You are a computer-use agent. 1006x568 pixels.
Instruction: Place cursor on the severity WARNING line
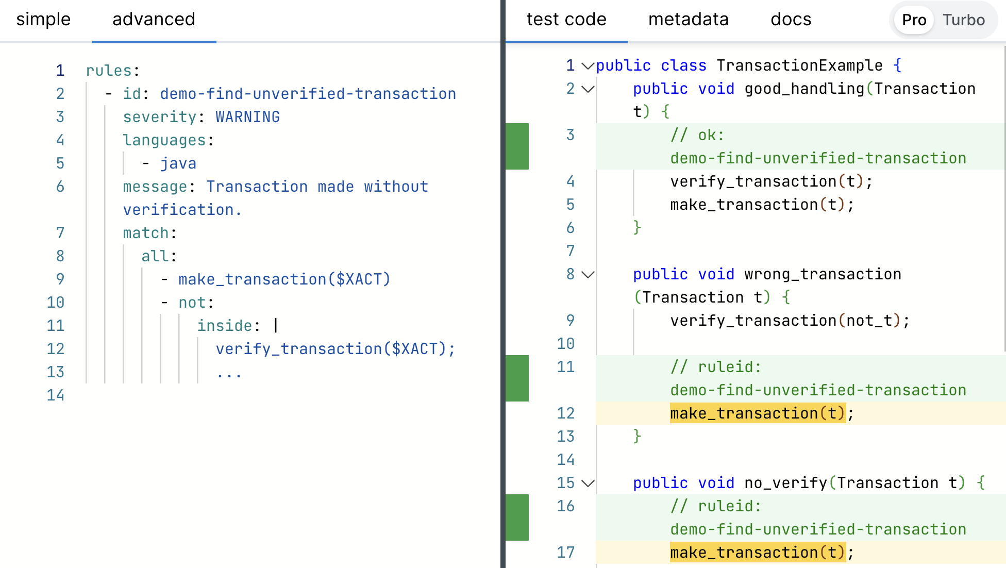(201, 117)
